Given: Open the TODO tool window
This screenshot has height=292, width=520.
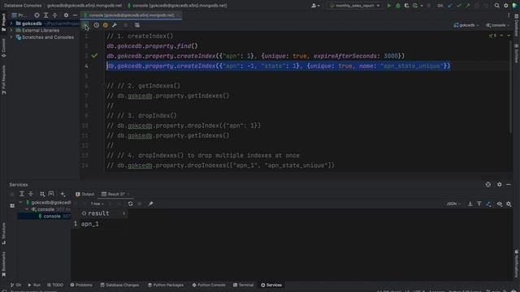Looking at the screenshot, I should pyautogui.click(x=55, y=285).
